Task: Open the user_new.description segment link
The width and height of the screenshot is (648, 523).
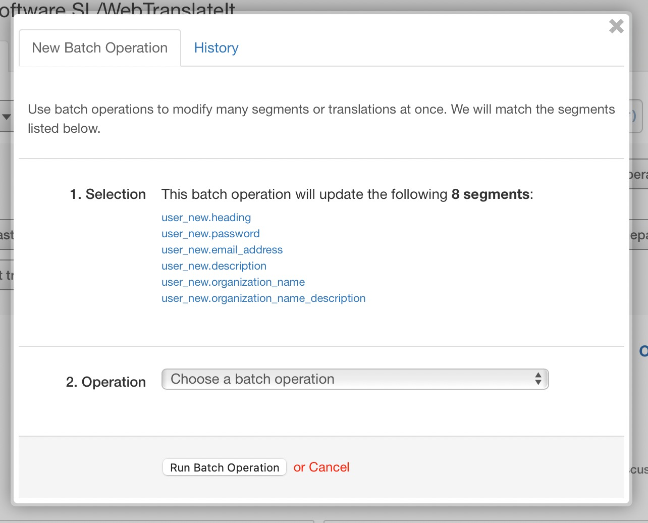Action: pos(214,266)
